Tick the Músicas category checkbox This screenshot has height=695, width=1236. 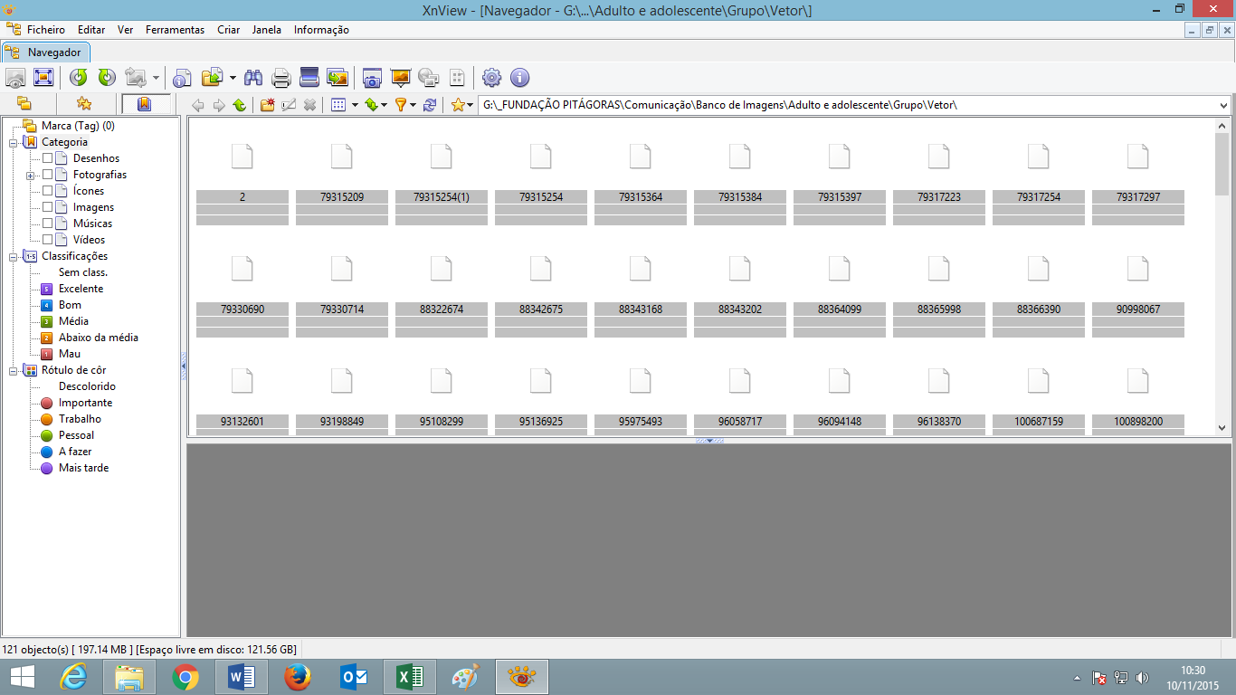(x=48, y=224)
